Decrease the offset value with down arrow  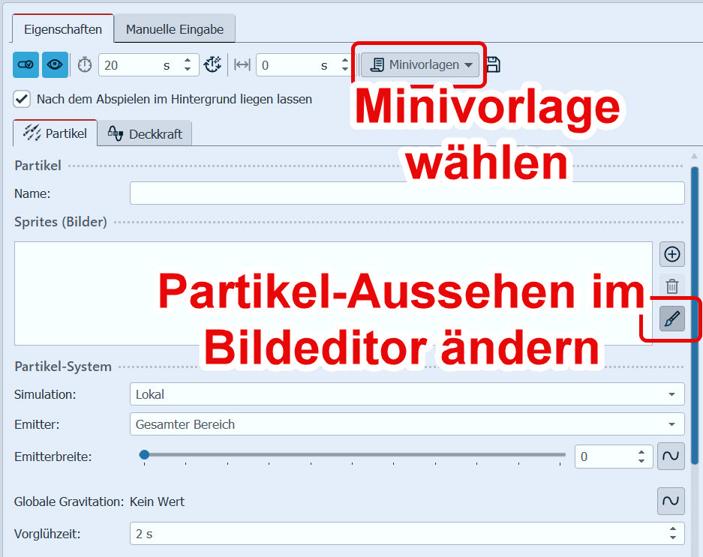[345, 70]
